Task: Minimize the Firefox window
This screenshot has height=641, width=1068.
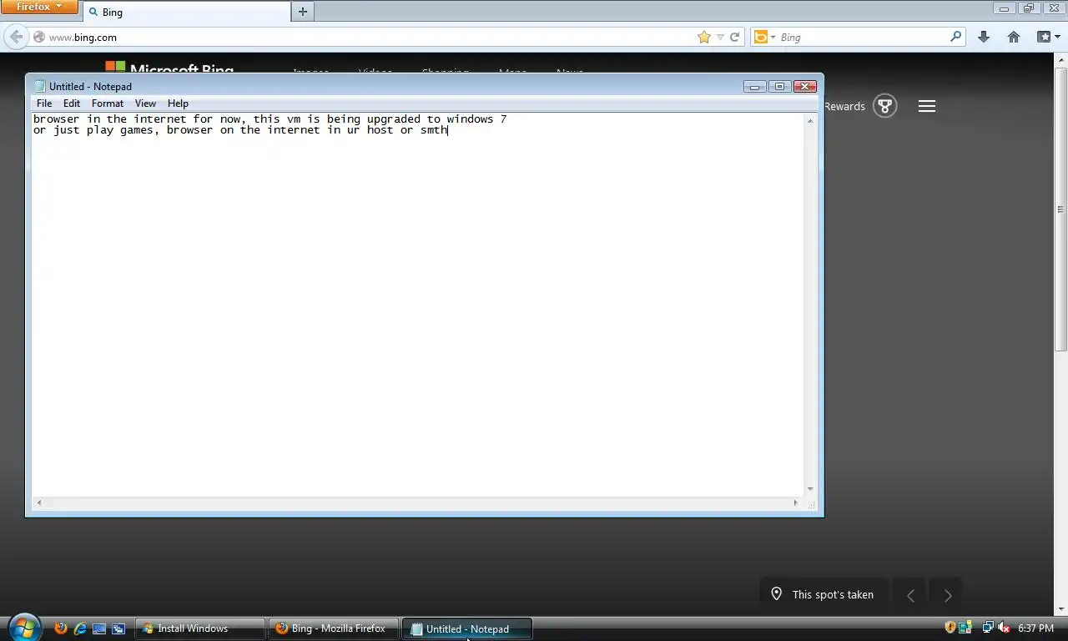Action: click(1005, 8)
